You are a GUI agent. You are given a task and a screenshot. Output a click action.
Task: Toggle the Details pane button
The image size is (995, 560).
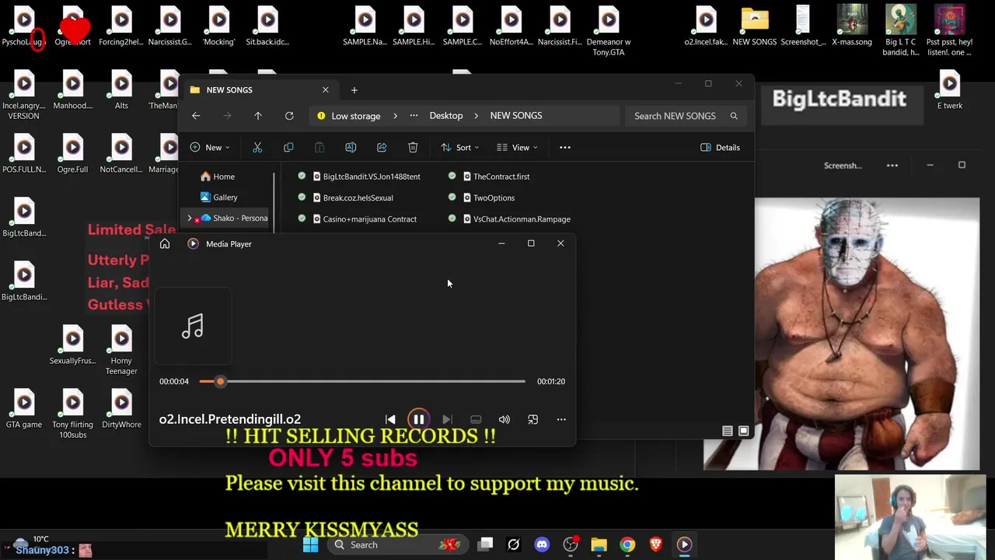coord(720,147)
